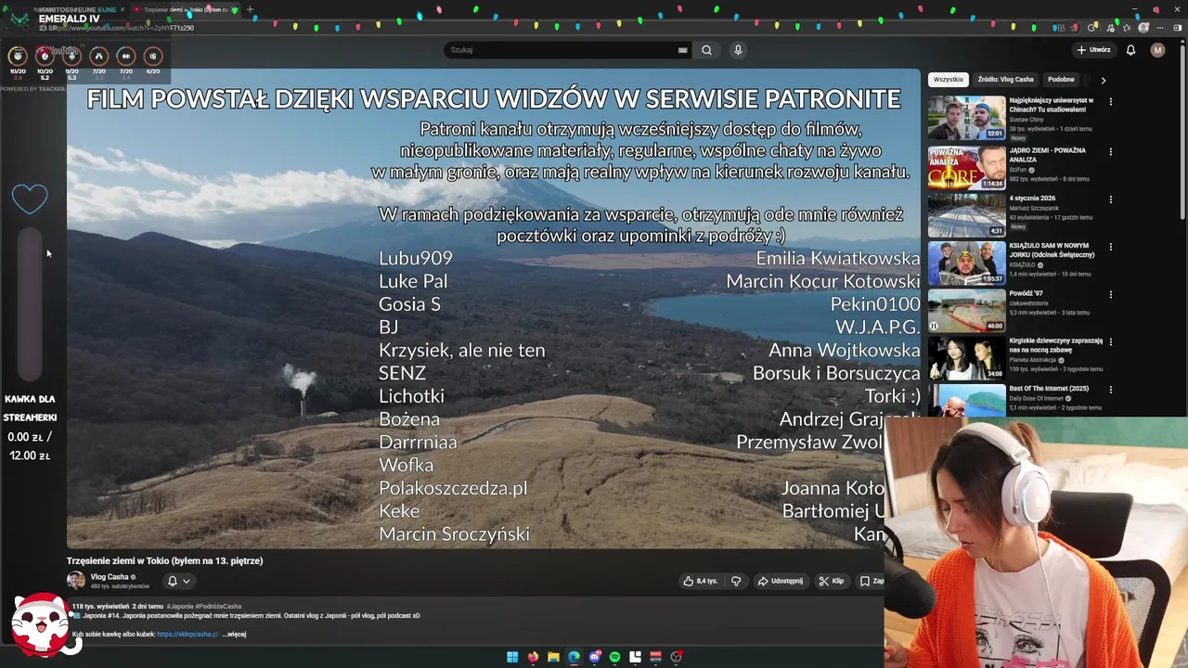Viewport: 1188px width, 668px height.
Task: Click the #PodróżeCasha hashtag
Action: (x=218, y=607)
